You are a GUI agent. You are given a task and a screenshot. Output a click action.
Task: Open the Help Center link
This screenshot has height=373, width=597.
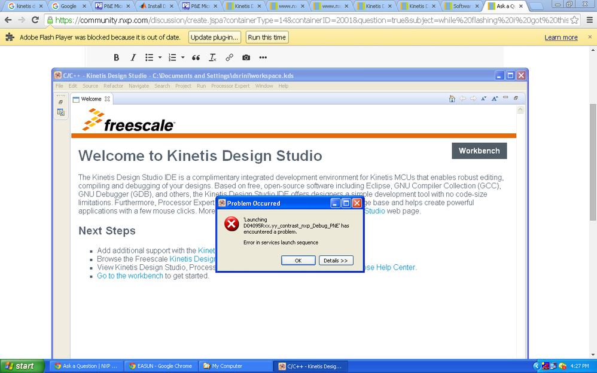tap(390, 267)
